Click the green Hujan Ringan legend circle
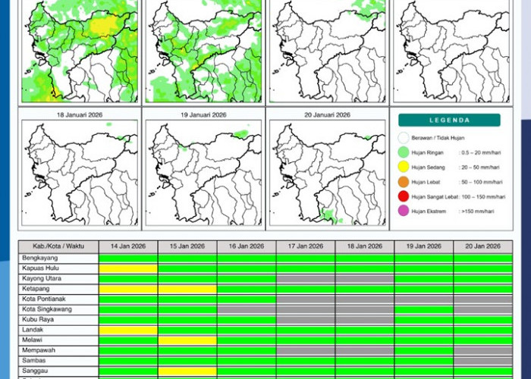 coord(403,152)
